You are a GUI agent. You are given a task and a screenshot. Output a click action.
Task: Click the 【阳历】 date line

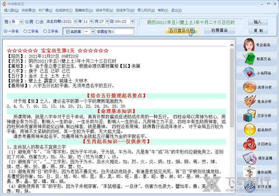pos(43,56)
